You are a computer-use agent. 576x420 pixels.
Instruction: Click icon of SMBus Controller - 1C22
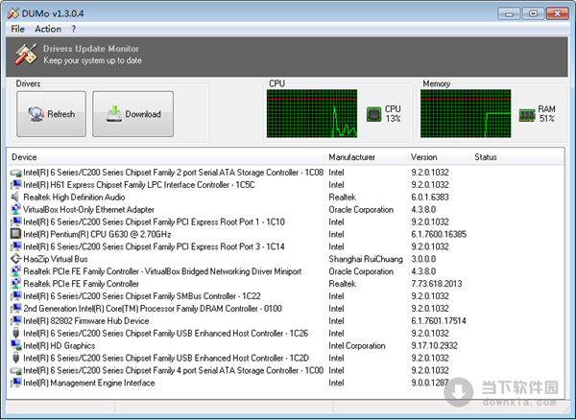(x=15, y=295)
